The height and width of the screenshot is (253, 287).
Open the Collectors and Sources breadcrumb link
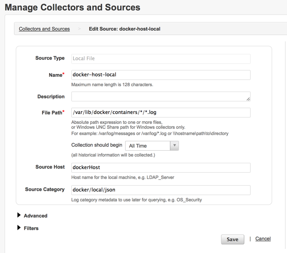point(44,29)
